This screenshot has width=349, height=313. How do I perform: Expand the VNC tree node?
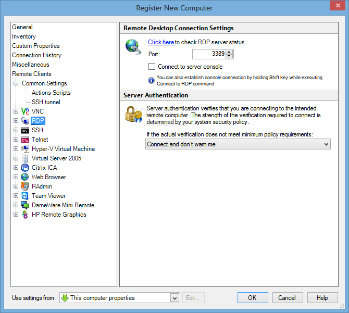click(x=16, y=111)
